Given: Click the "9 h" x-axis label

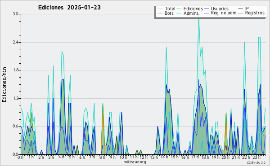Looking at the screenshot, I should click(112, 157).
